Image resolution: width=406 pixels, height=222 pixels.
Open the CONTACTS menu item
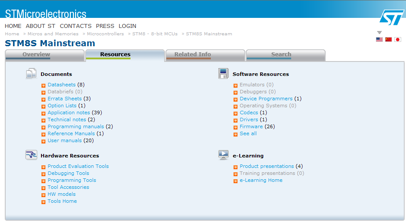click(x=76, y=26)
